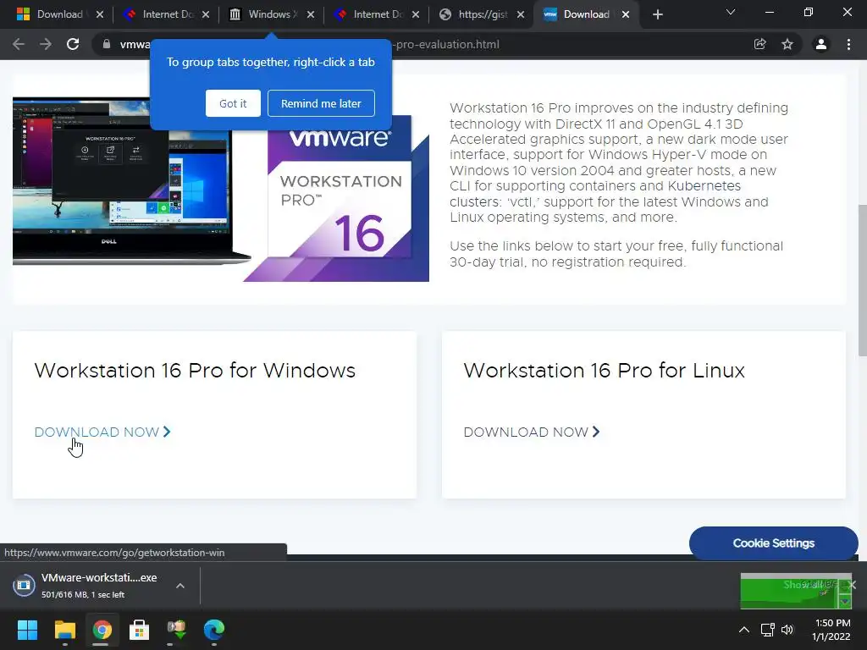867x650 pixels.
Task: Open the Windows Start menu
Action: [27, 630]
